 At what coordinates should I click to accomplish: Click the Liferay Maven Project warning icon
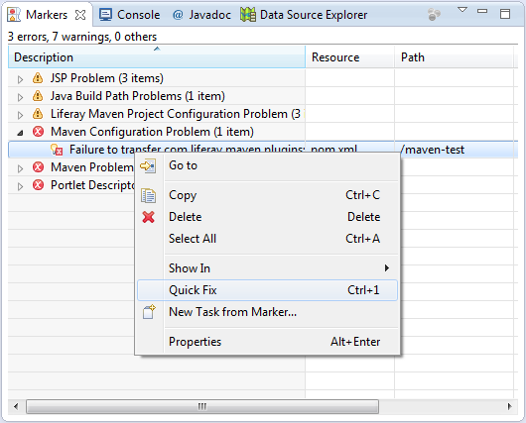(x=38, y=114)
